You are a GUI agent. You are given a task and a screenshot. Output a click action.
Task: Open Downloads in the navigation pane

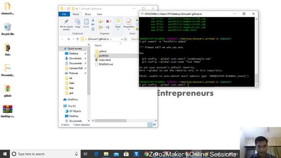pyautogui.click(x=75, y=58)
